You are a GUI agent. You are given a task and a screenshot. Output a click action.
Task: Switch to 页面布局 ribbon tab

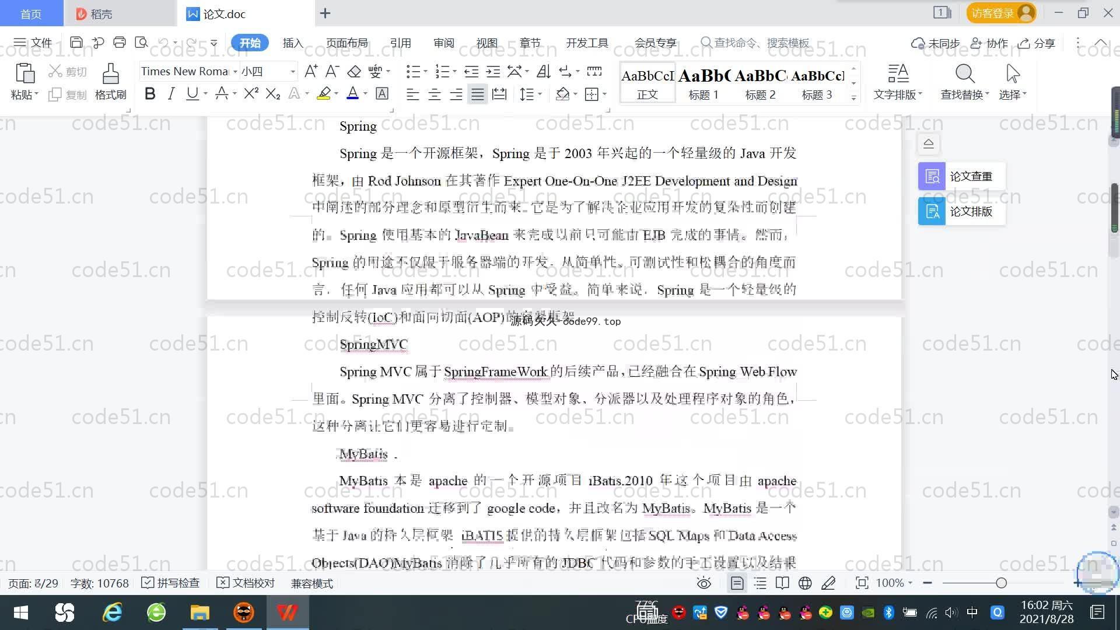[347, 43]
